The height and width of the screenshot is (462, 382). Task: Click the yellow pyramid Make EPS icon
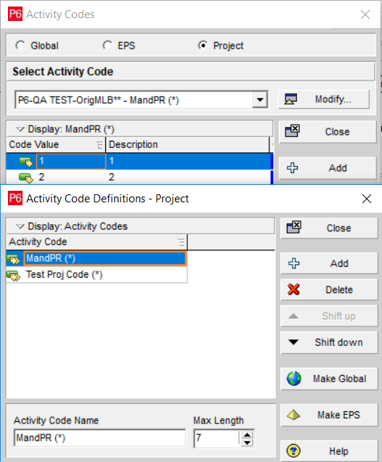click(x=293, y=415)
